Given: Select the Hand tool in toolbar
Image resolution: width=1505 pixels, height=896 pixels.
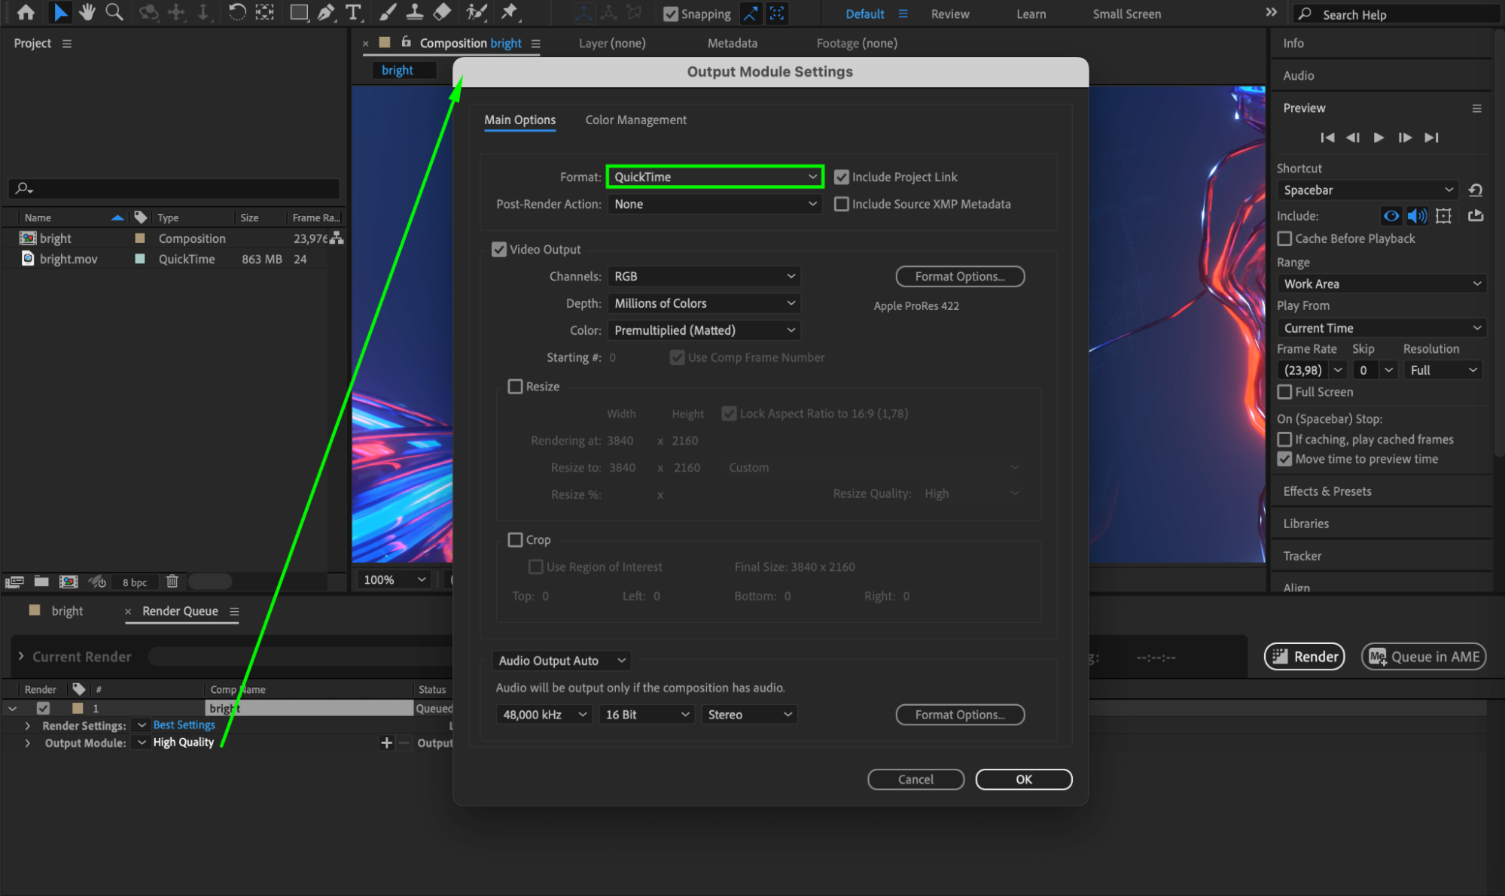Looking at the screenshot, I should pos(87,12).
